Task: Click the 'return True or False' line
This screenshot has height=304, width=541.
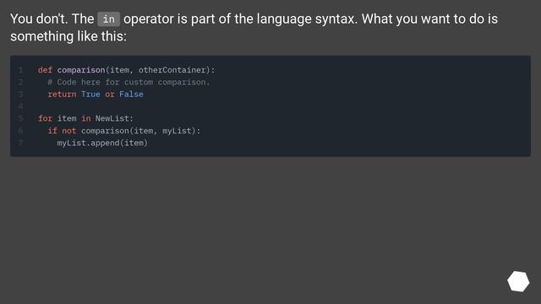Action: point(96,94)
